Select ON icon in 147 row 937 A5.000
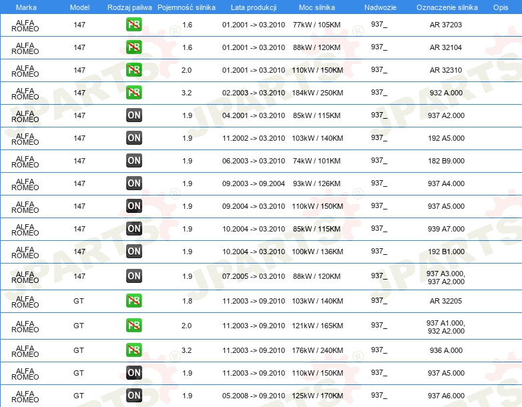Screen dimensions: 522x407 tap(134, 206)
